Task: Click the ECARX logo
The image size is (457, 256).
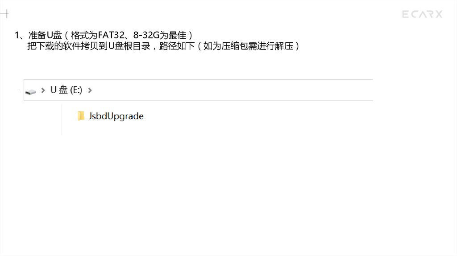Action: tap(422, 14)
